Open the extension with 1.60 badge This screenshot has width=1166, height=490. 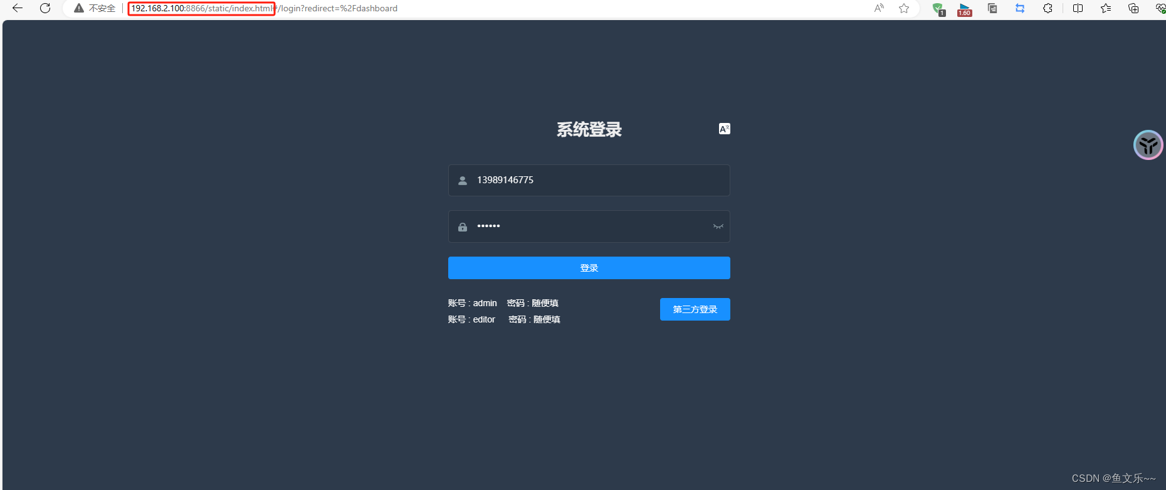(x=965, y=9)
